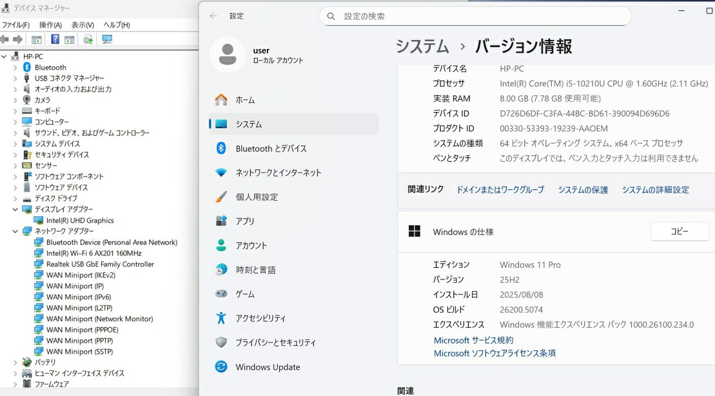Click the scan for hardware changes icon

107,40
